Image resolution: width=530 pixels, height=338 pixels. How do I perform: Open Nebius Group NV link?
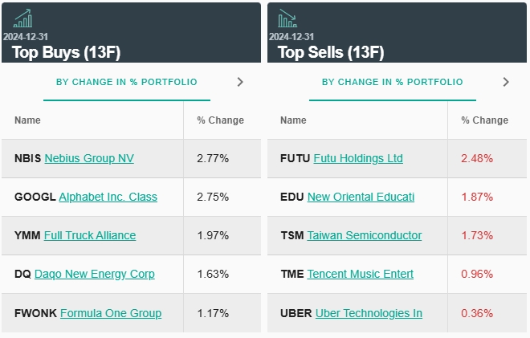pyautogui.click(x=89, y=158)
